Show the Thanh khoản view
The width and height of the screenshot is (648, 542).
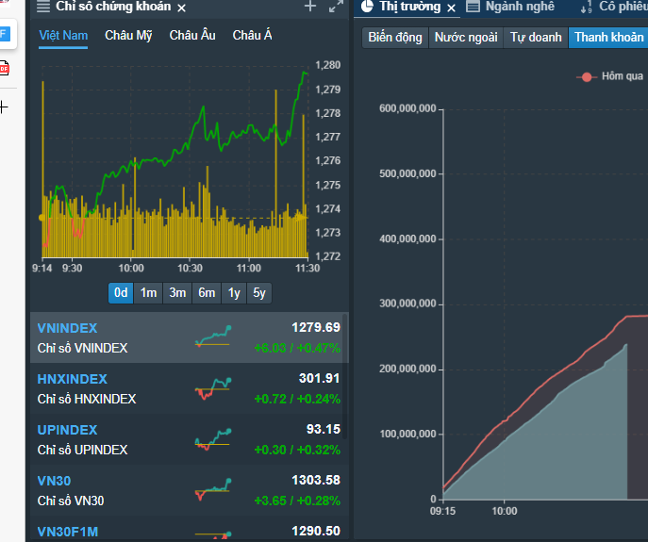pos(608,38)
